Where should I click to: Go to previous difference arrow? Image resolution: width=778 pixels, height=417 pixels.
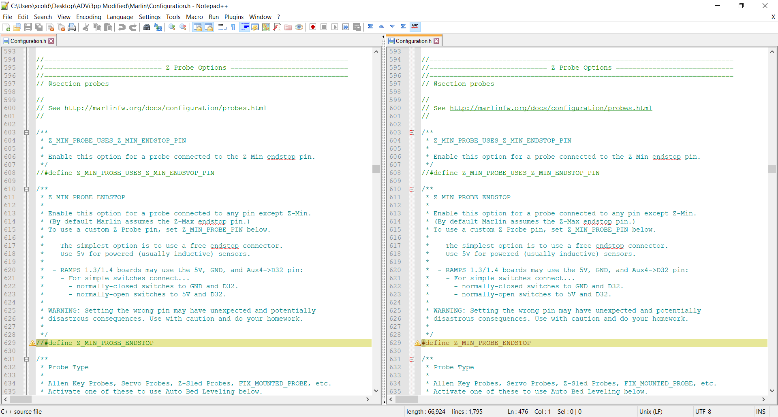(x=381, y=27)
